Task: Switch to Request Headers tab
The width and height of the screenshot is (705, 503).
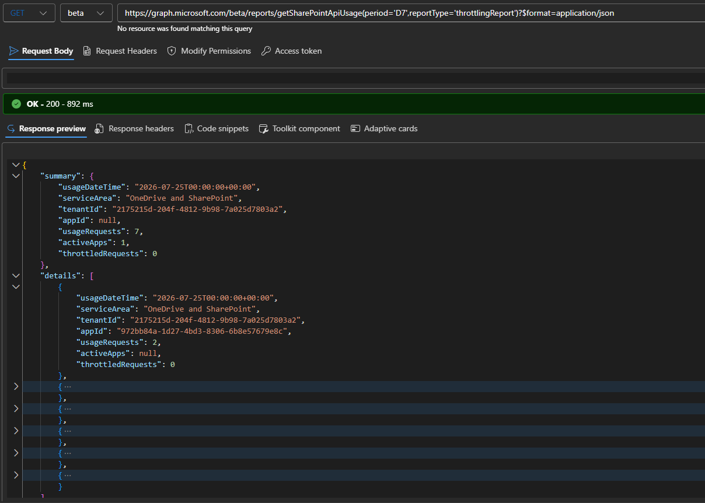Action: pyautogui.click(x=120, y=51)
